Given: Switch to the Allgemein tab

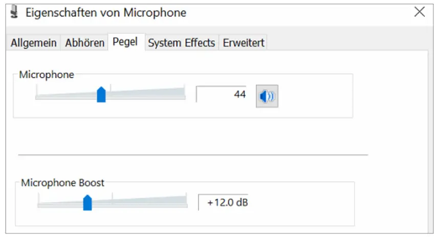Looking at the screenshot, I should pyautogui.click(x=34, y=43).
